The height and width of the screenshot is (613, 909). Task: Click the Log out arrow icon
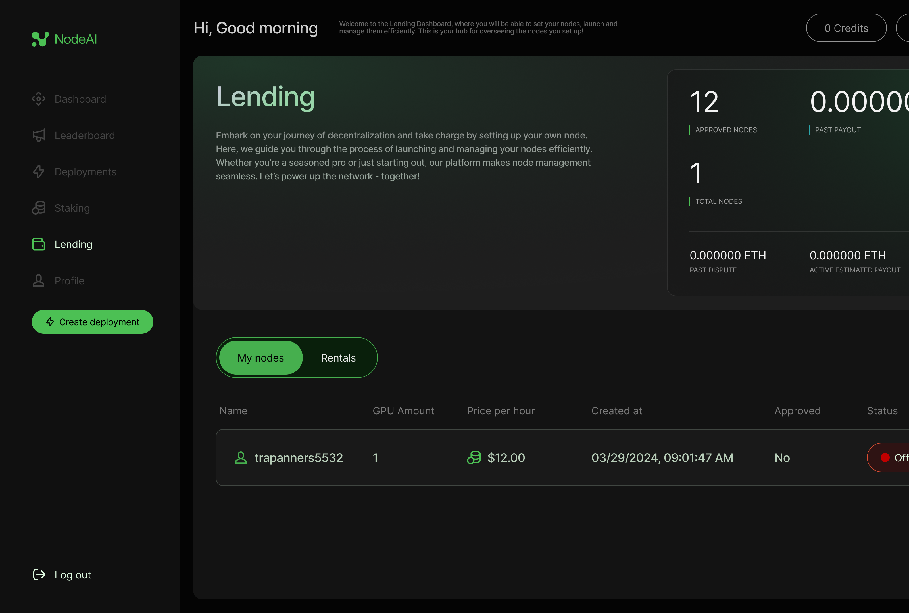(39, 574)
